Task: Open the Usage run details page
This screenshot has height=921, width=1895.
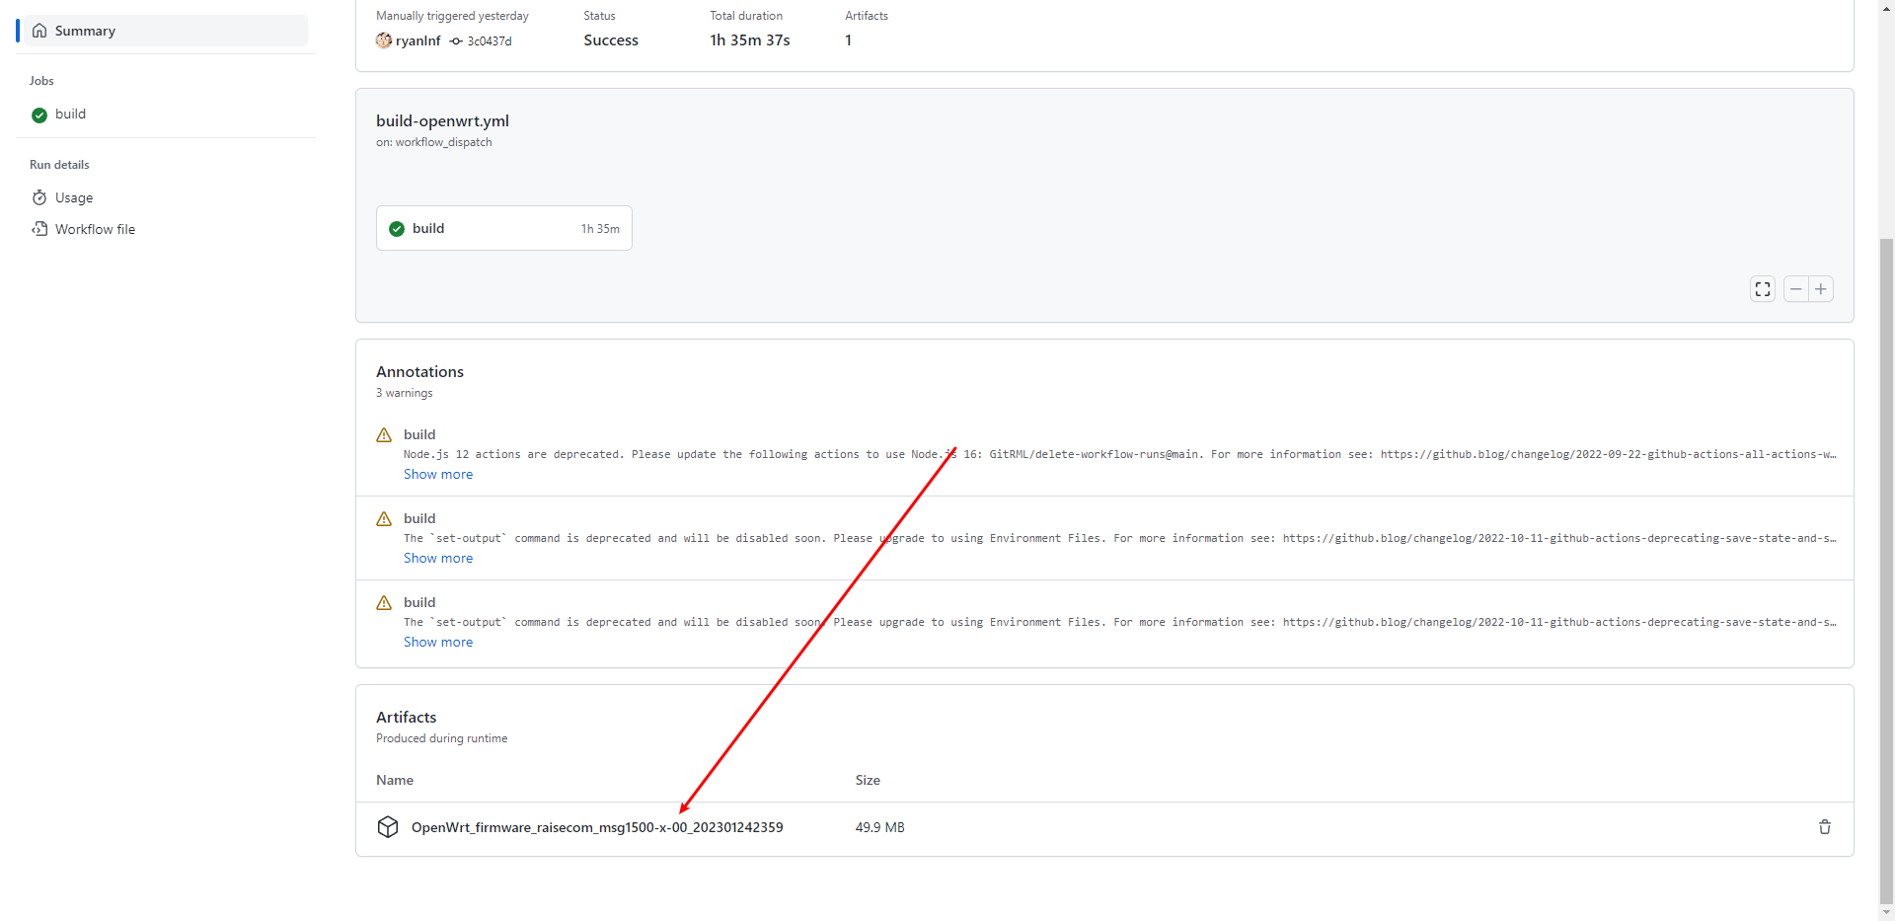Action: coord(74,197)
